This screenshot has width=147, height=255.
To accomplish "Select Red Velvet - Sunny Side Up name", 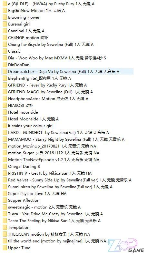I will click(x=70, y=180).
